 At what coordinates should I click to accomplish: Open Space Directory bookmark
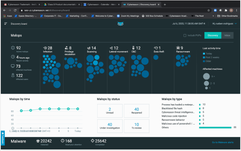click(x=26, y=16)
